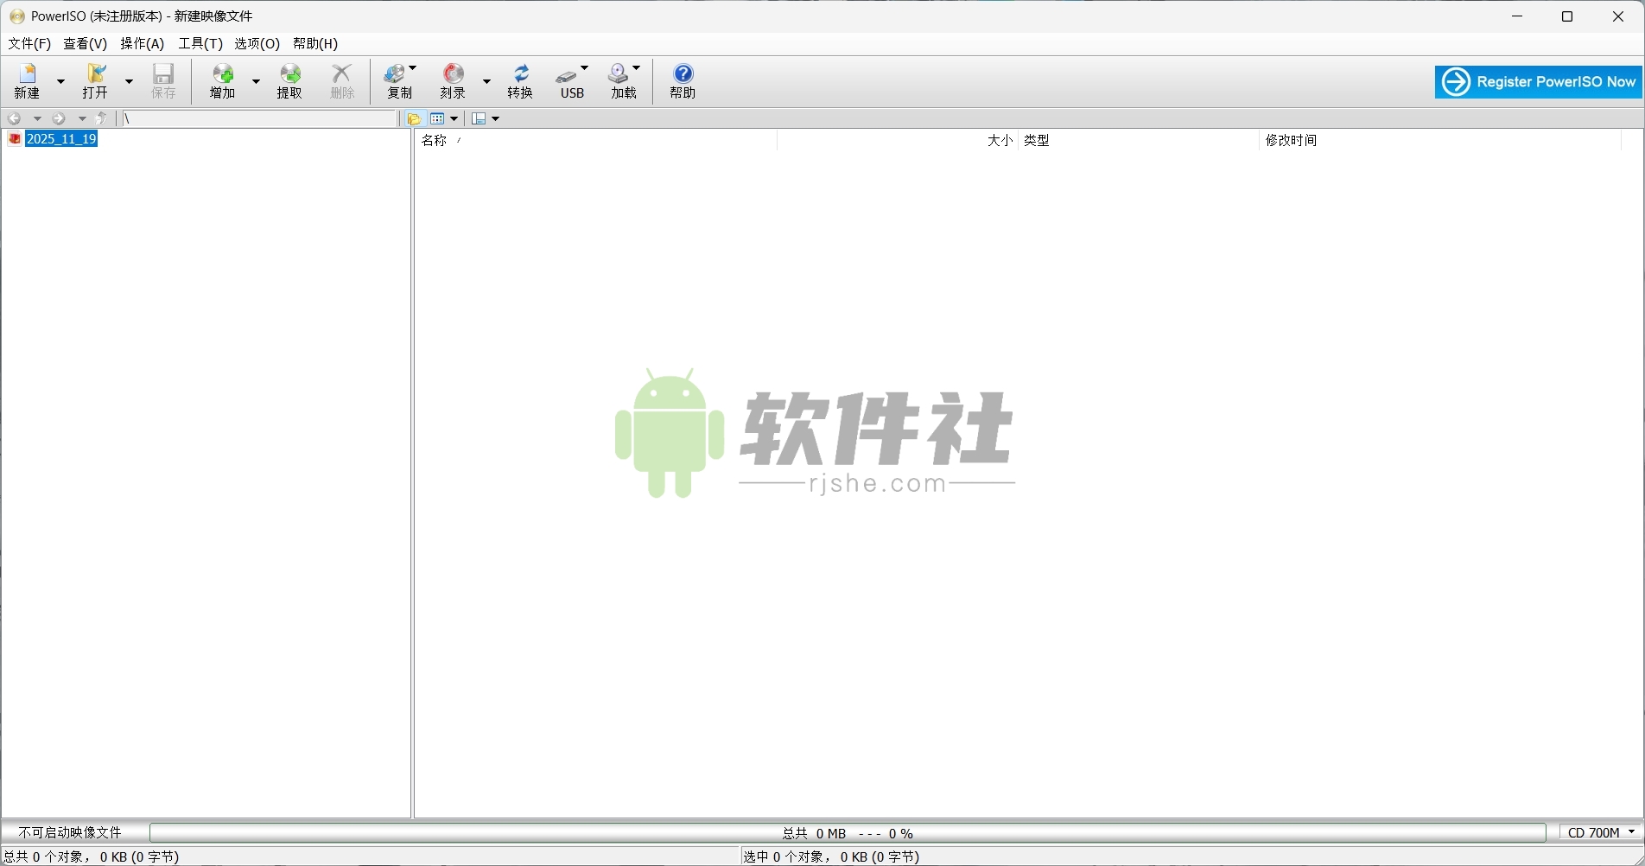Open the 选项(O) menu
This screenshot has width=1645, height=866.
tap(256, 43)
